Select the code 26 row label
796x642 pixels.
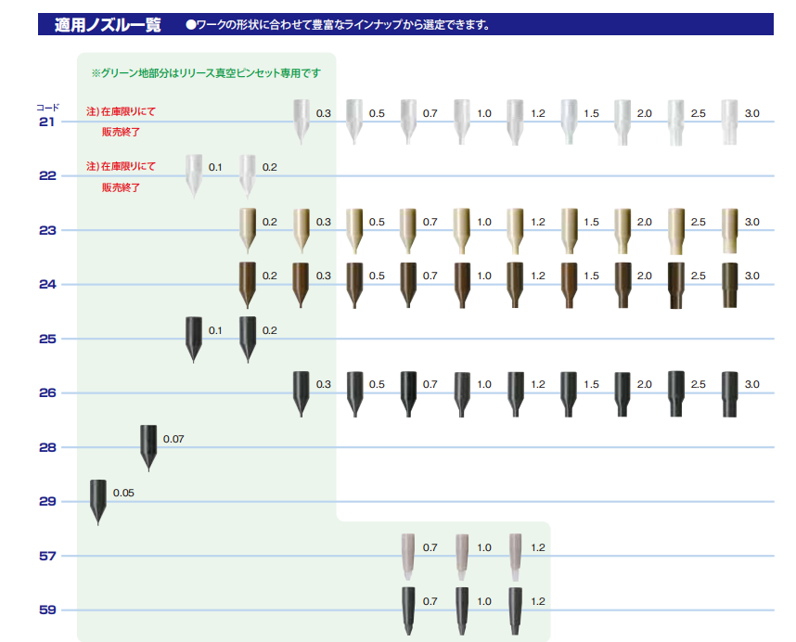click(x=45, y=393)
